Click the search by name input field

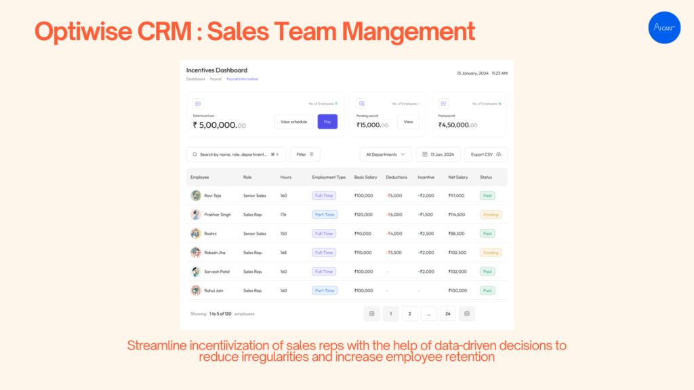tap(234, 154)
